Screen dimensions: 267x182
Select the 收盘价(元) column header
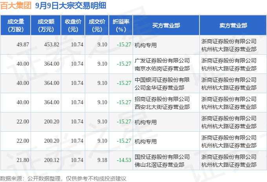tap(73, 26)
